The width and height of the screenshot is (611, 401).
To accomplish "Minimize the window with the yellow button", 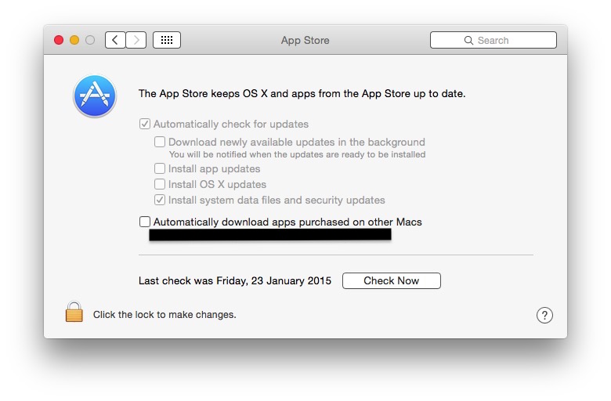I will coord(74,40).
